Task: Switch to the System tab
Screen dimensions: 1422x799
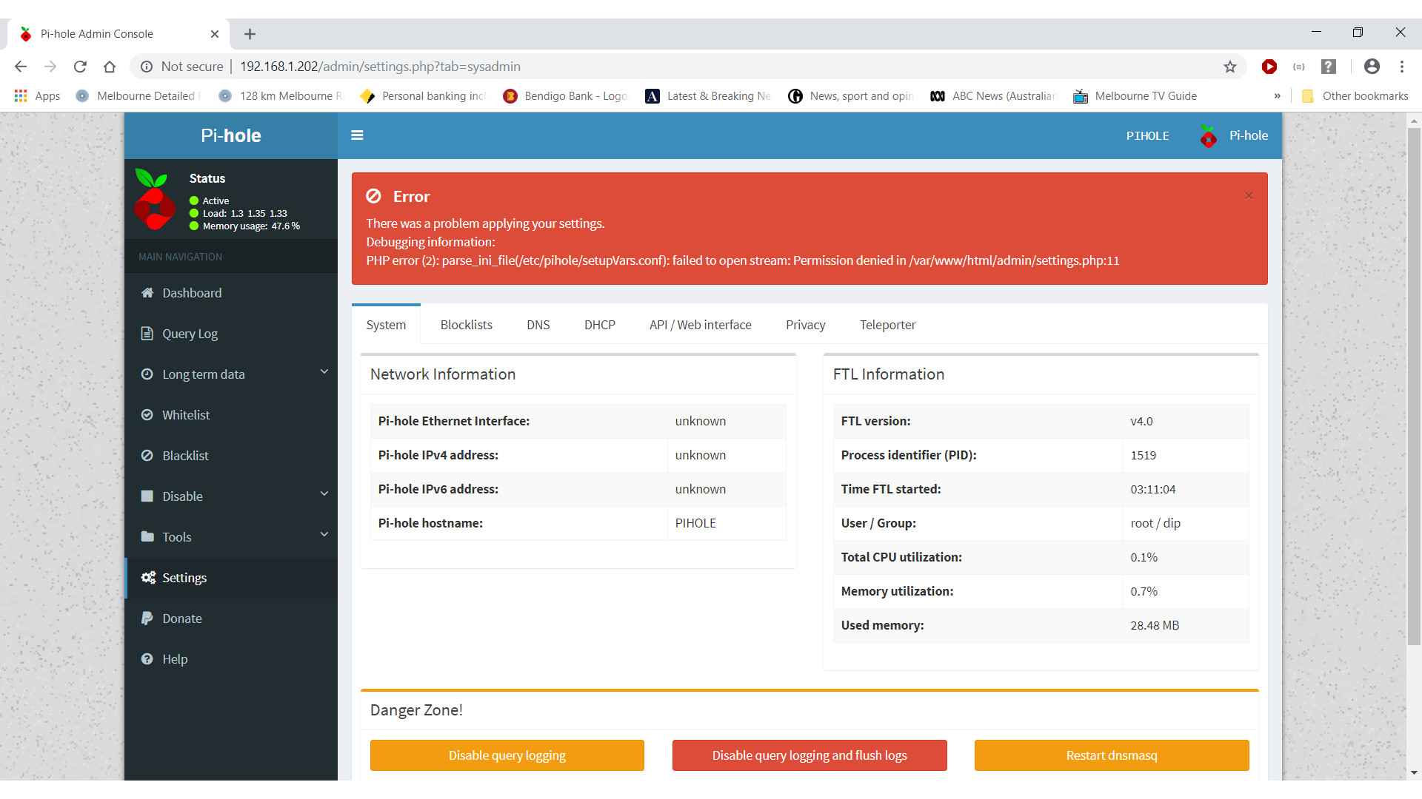Action: point(386,325)
